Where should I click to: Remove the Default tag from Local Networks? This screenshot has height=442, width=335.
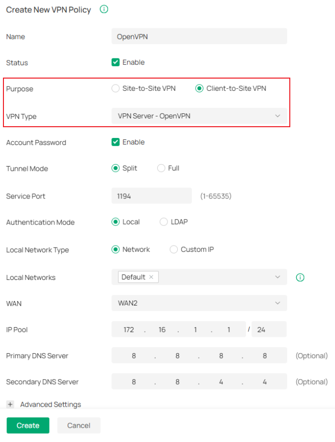click(151, 277)
